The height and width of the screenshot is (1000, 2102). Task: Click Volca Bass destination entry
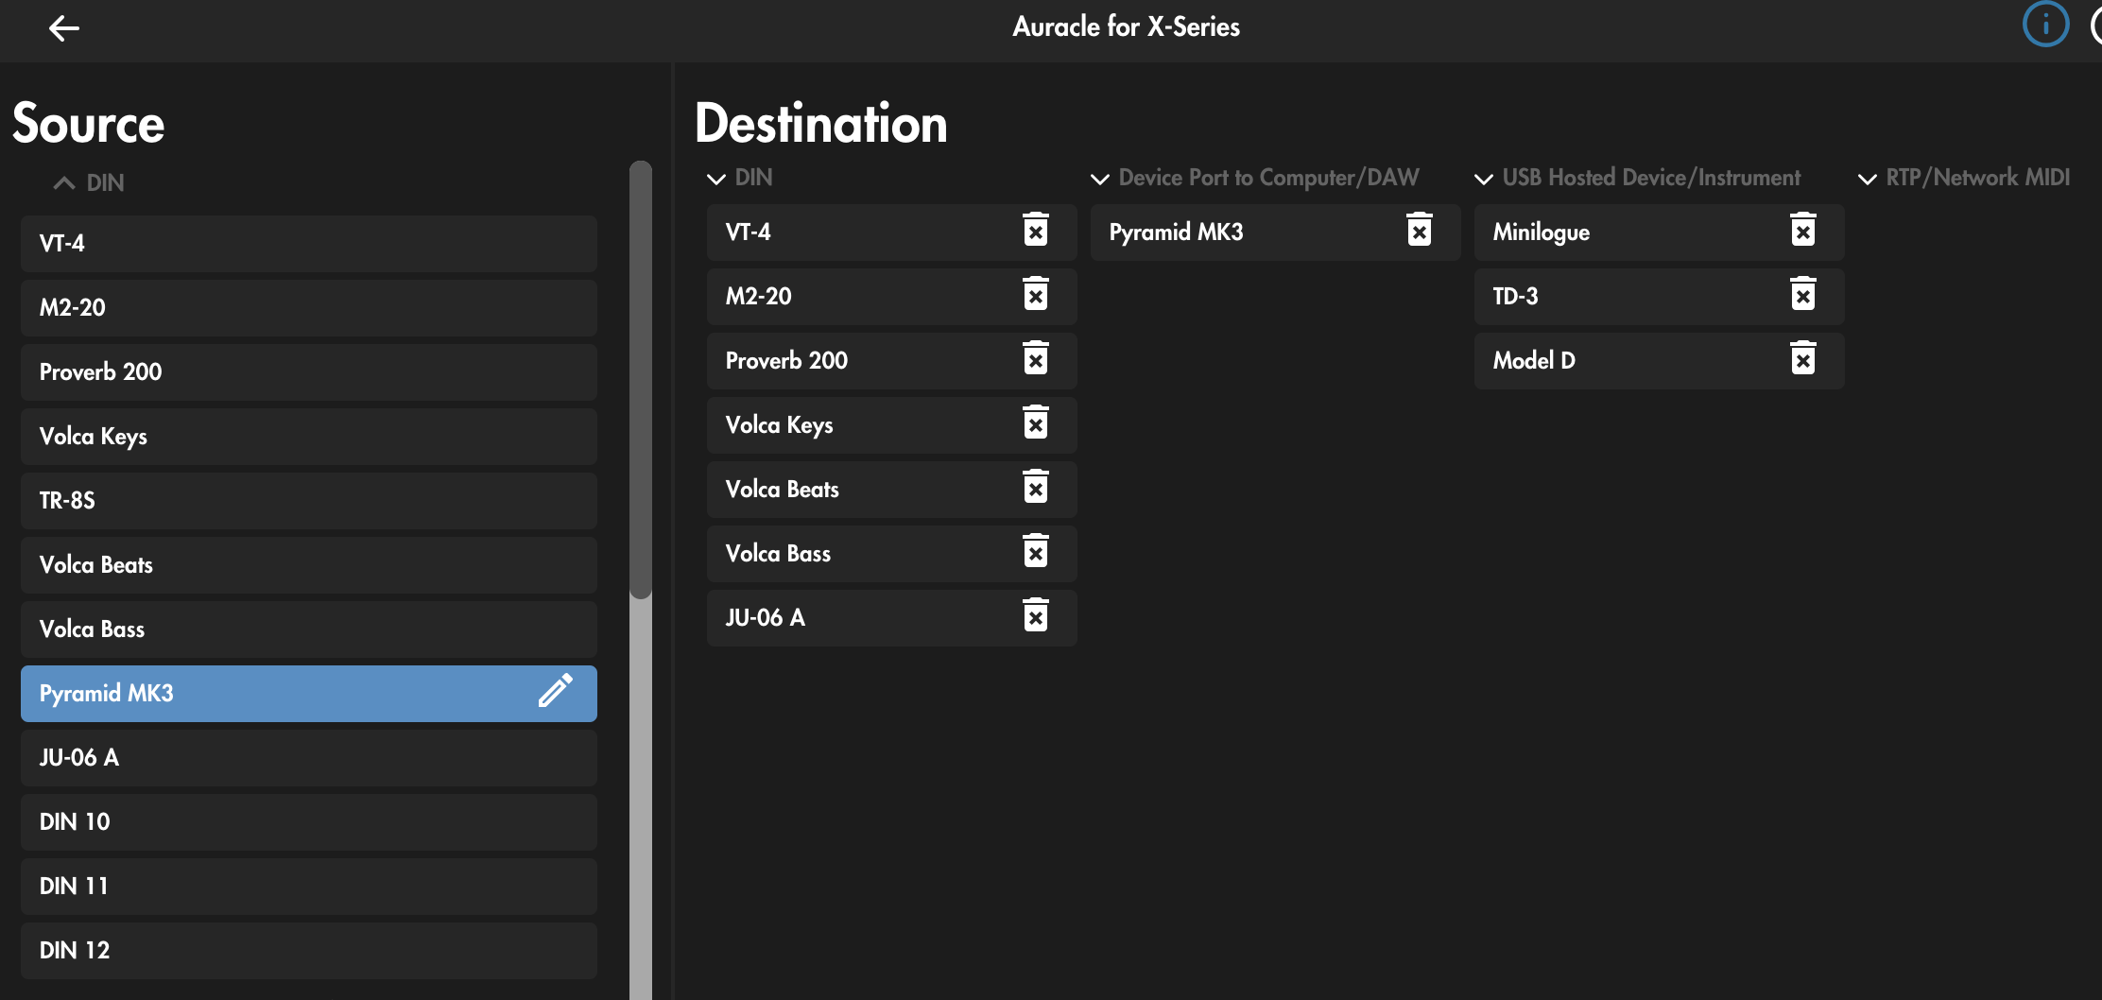pyautogui.click(x=892, y=554)
